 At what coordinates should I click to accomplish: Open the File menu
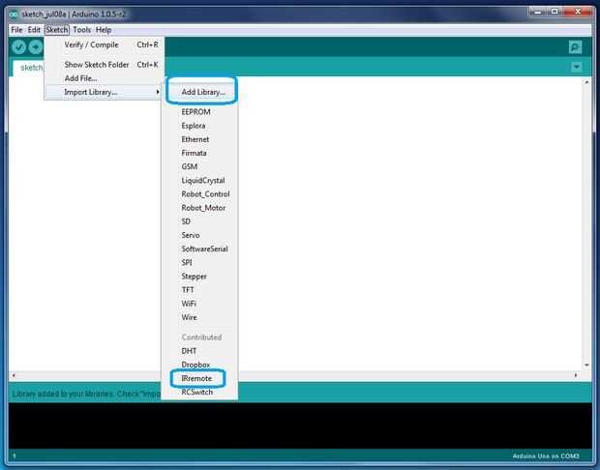coord(16,30)
